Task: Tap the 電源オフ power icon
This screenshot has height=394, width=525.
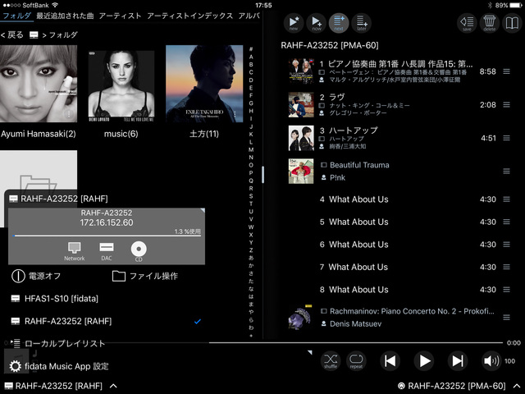Action: point(18,276)
